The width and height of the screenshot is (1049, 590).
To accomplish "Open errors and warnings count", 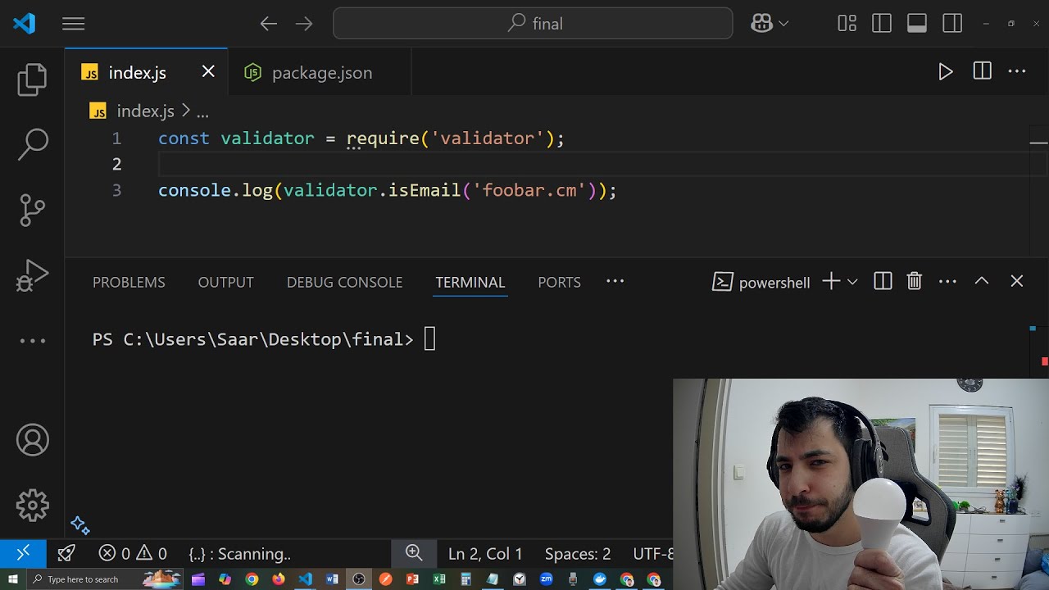I will [133, 554].
